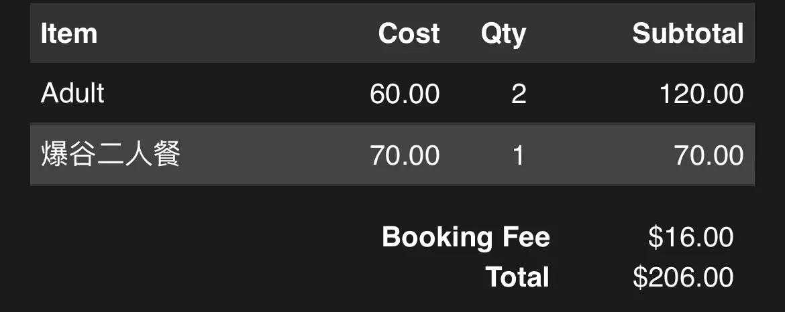Click the 爆谷二人餐 quantity value 1
The image size is (785, 312).
coord(519,155)
